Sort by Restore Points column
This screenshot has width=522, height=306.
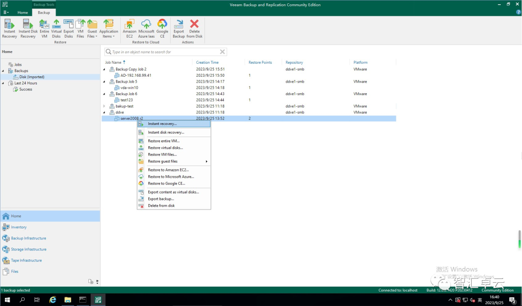point(260,62)
